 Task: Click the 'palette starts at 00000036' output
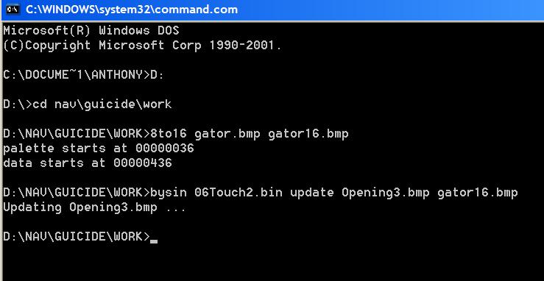tap(99, 149)
